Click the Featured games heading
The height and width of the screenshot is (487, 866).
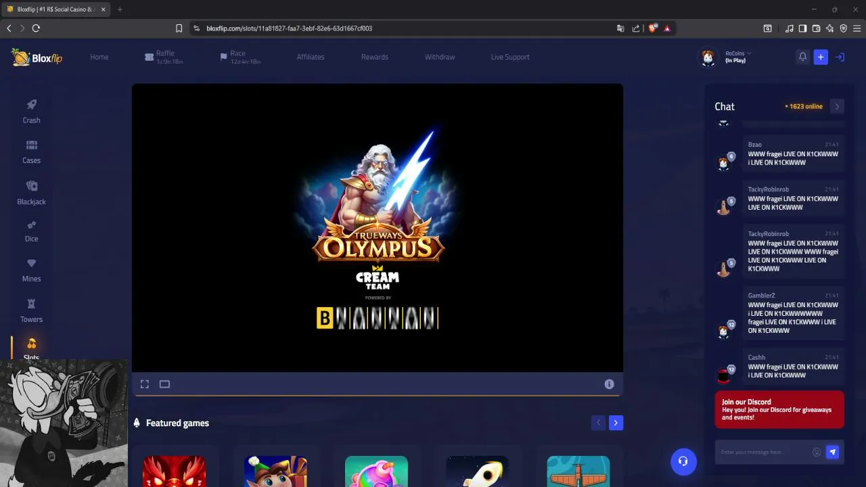pyautogui.click(x=177, y=423)
